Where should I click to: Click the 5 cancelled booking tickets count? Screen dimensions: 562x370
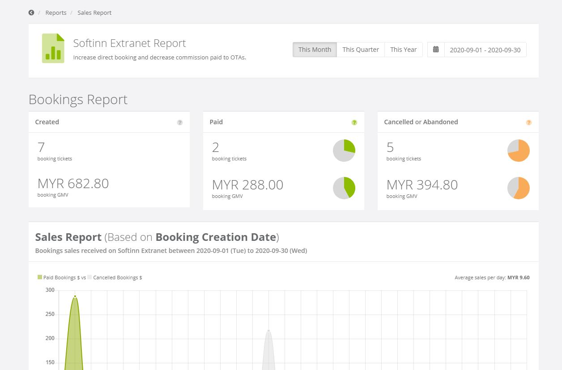point(390,147)
